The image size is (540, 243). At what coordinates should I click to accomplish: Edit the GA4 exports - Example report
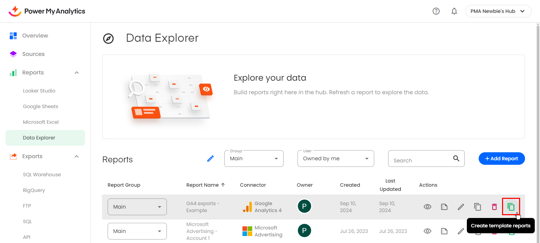[x=461, y=207]
